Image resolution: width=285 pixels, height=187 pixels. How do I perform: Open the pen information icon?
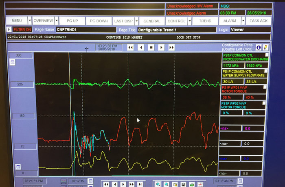pos(258,48)
